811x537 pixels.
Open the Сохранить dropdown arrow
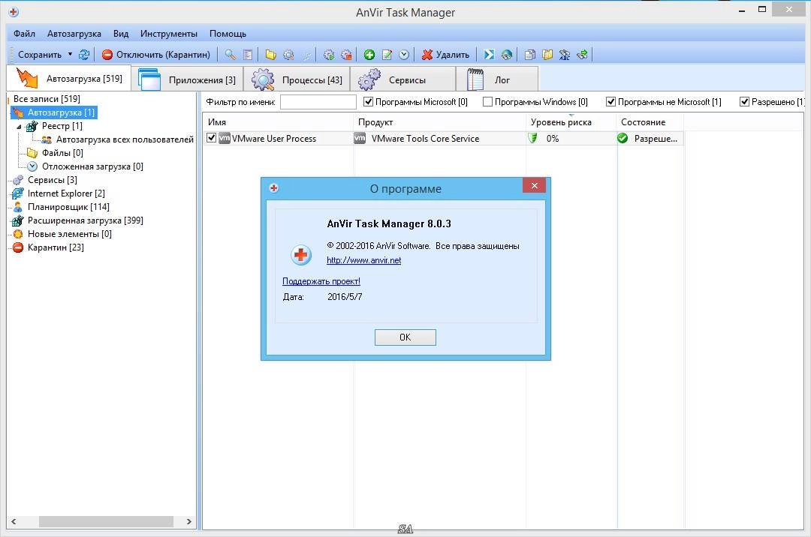pyautogui.click(x=71, y=54)
